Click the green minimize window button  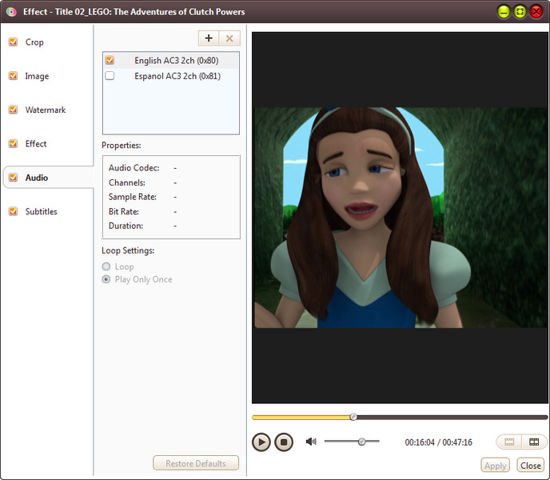(x=504, y=12)
